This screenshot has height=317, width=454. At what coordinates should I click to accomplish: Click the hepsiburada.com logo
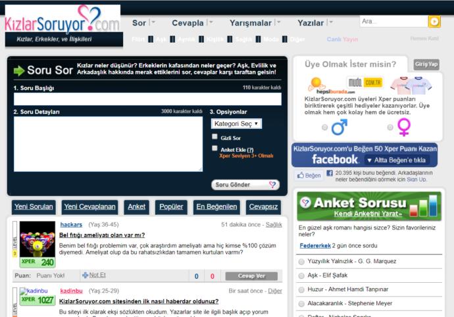point(331,86)
